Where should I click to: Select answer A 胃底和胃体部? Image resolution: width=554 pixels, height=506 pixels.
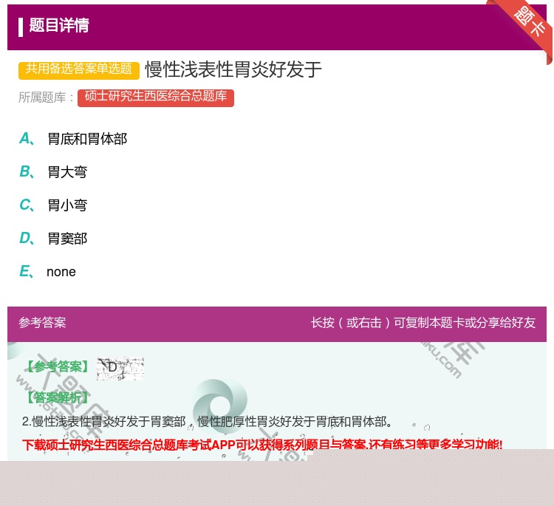tap(73, 139)
